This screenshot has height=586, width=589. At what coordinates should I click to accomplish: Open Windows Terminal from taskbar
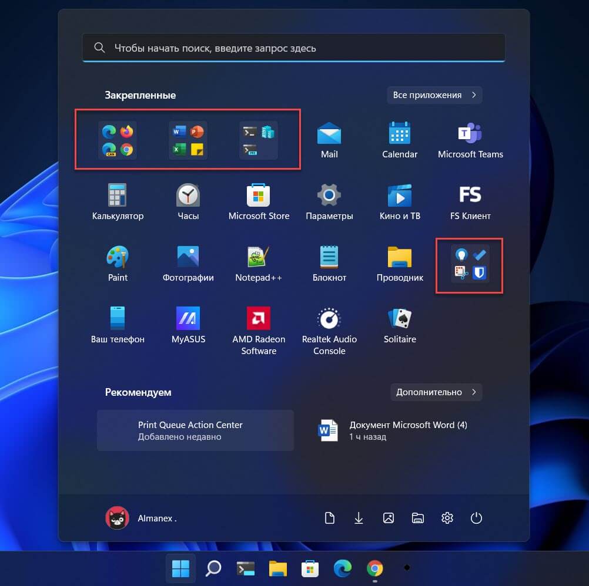(246, 568)
